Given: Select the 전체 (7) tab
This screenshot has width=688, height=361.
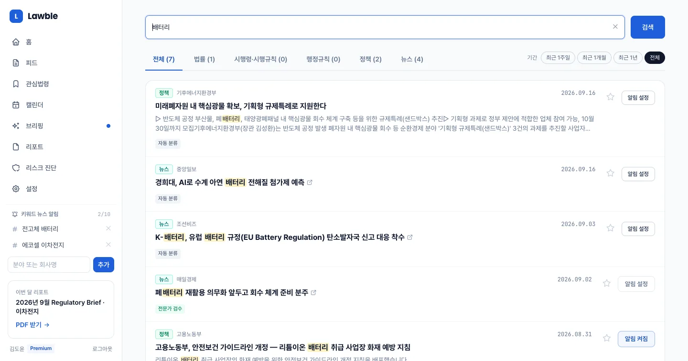Looking at the screenshot, I should [164, 59].
